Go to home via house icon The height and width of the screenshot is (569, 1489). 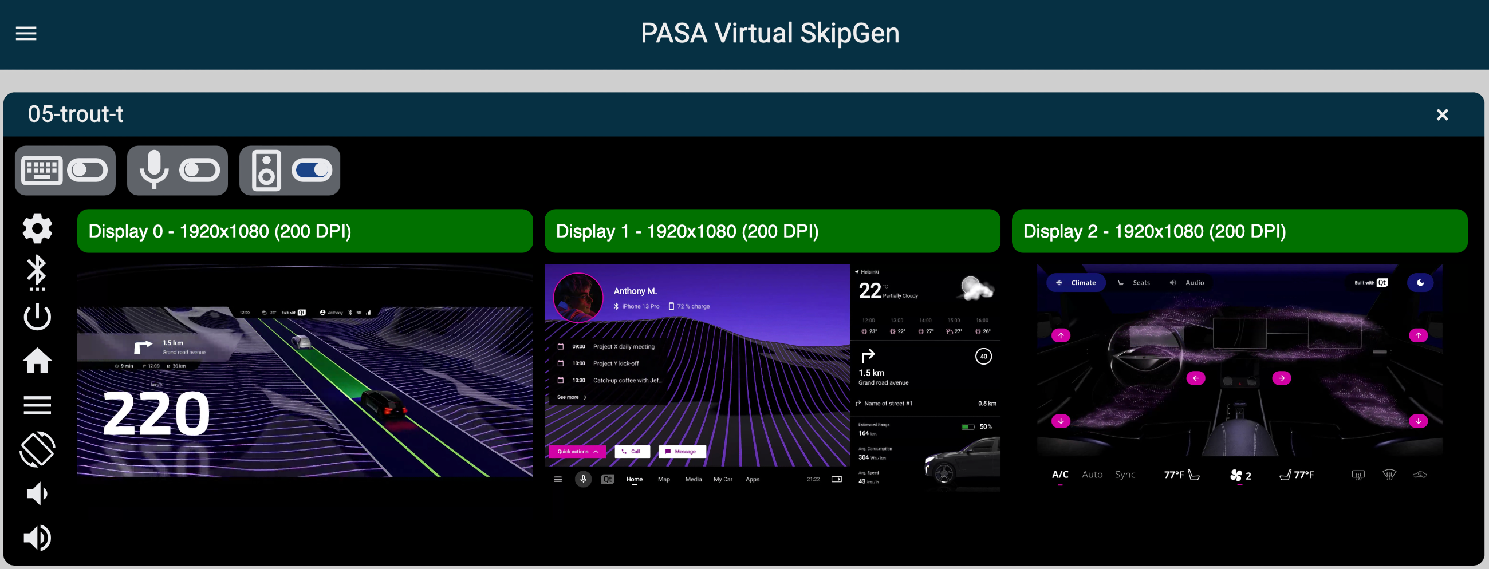[37, 361]
